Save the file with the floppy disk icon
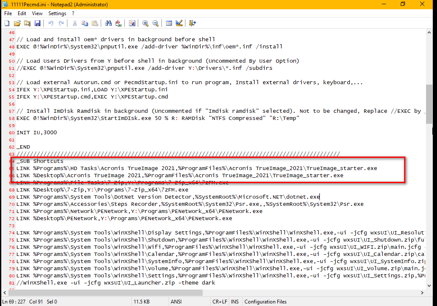The width and height of the screenshot is (437, 306). click(38, 24)
